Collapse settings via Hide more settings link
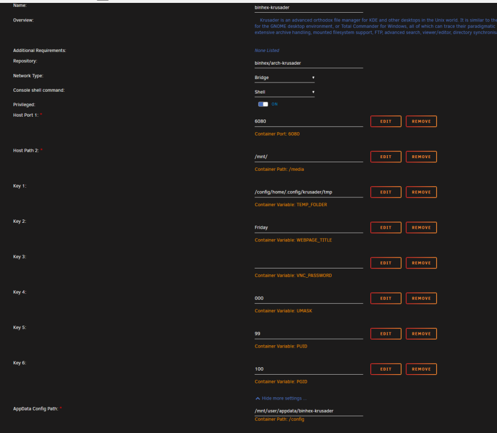The width and height of the screenshot is (497, 433). (x=284, y=398)
